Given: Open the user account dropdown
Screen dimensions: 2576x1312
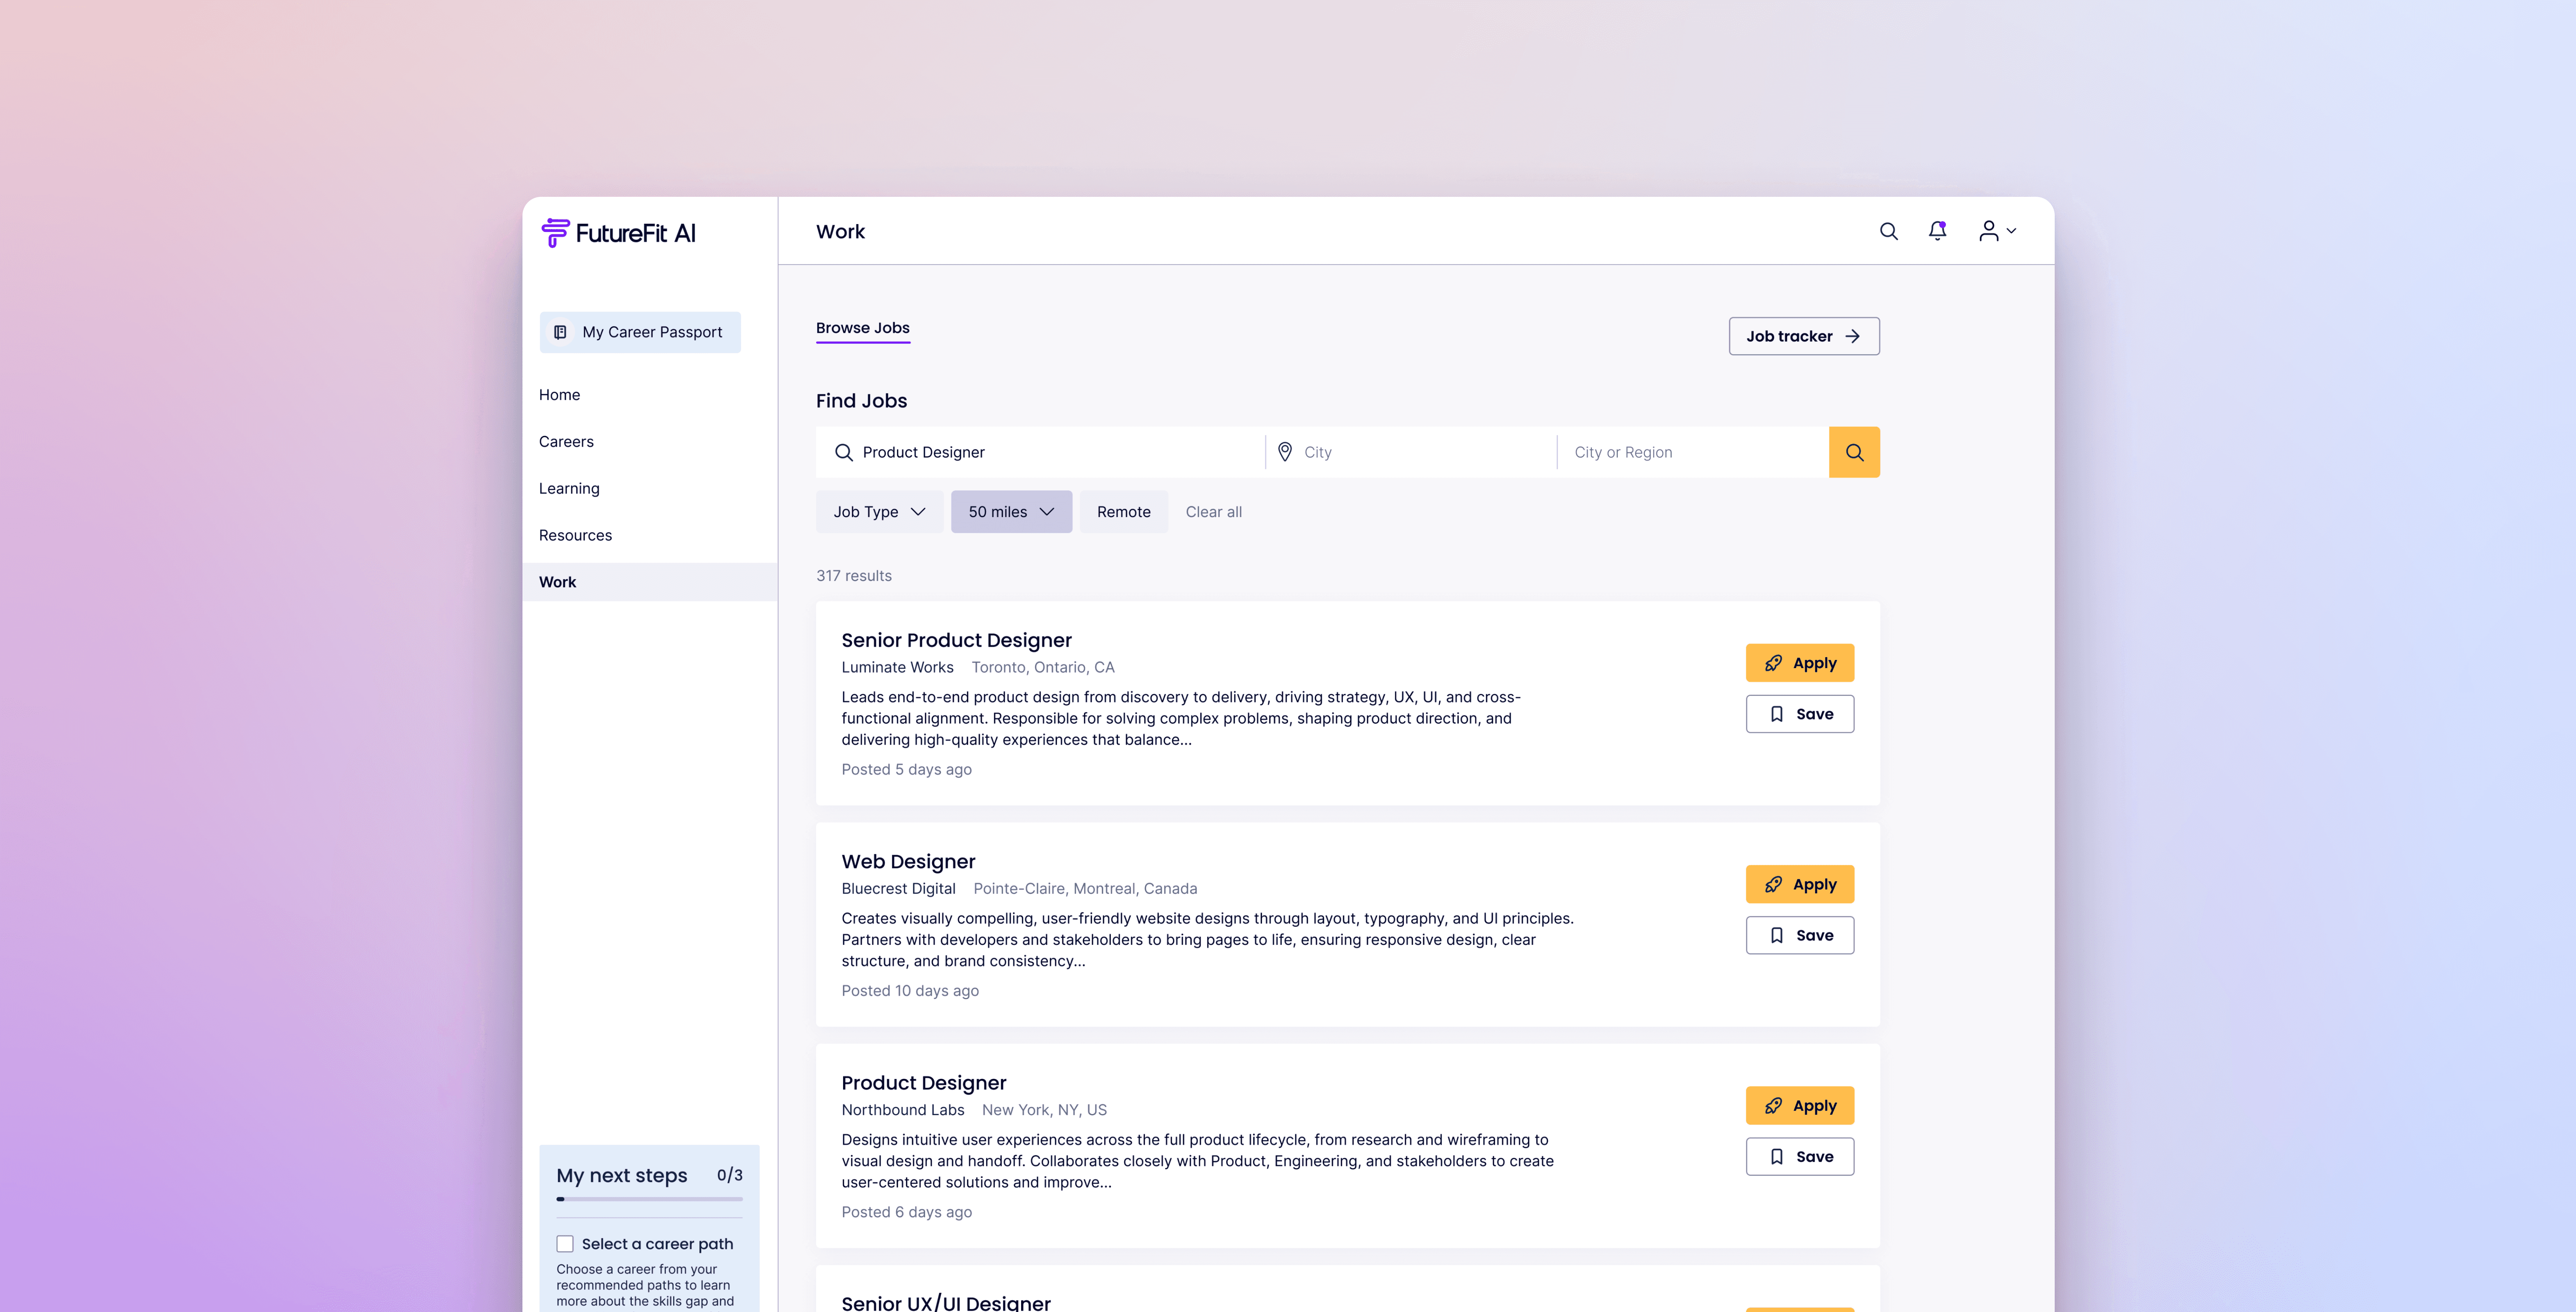Looking at the screenshot, I should (x=1997, y=231).
